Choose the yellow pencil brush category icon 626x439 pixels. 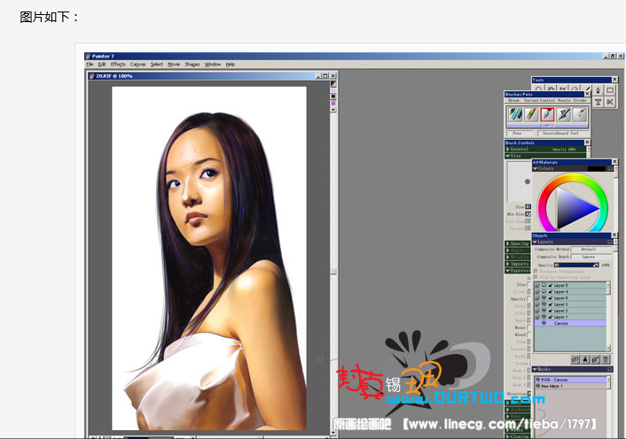click(531, 115)
